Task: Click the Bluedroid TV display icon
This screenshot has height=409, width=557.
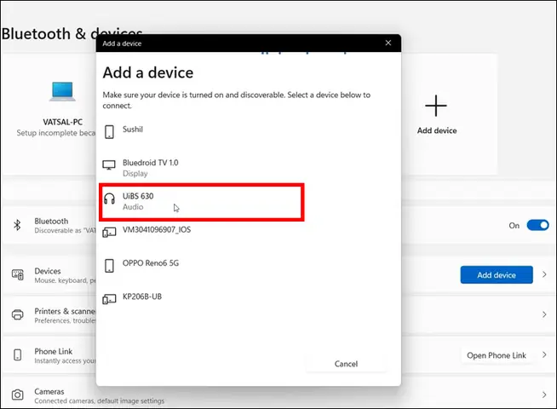Action: [x=109, y=165]
